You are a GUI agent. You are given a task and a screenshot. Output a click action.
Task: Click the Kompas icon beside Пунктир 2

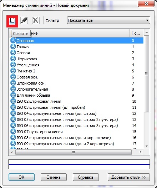click(x=13, y=71)
